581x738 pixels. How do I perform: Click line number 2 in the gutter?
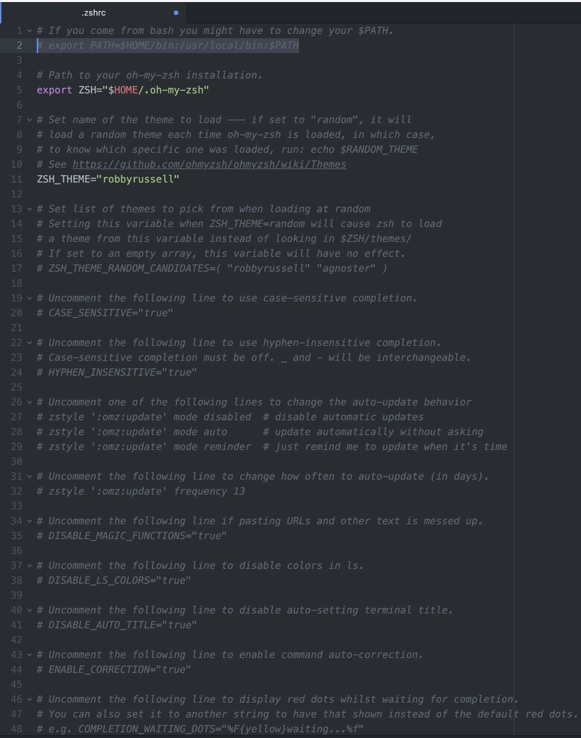(19, 46)
